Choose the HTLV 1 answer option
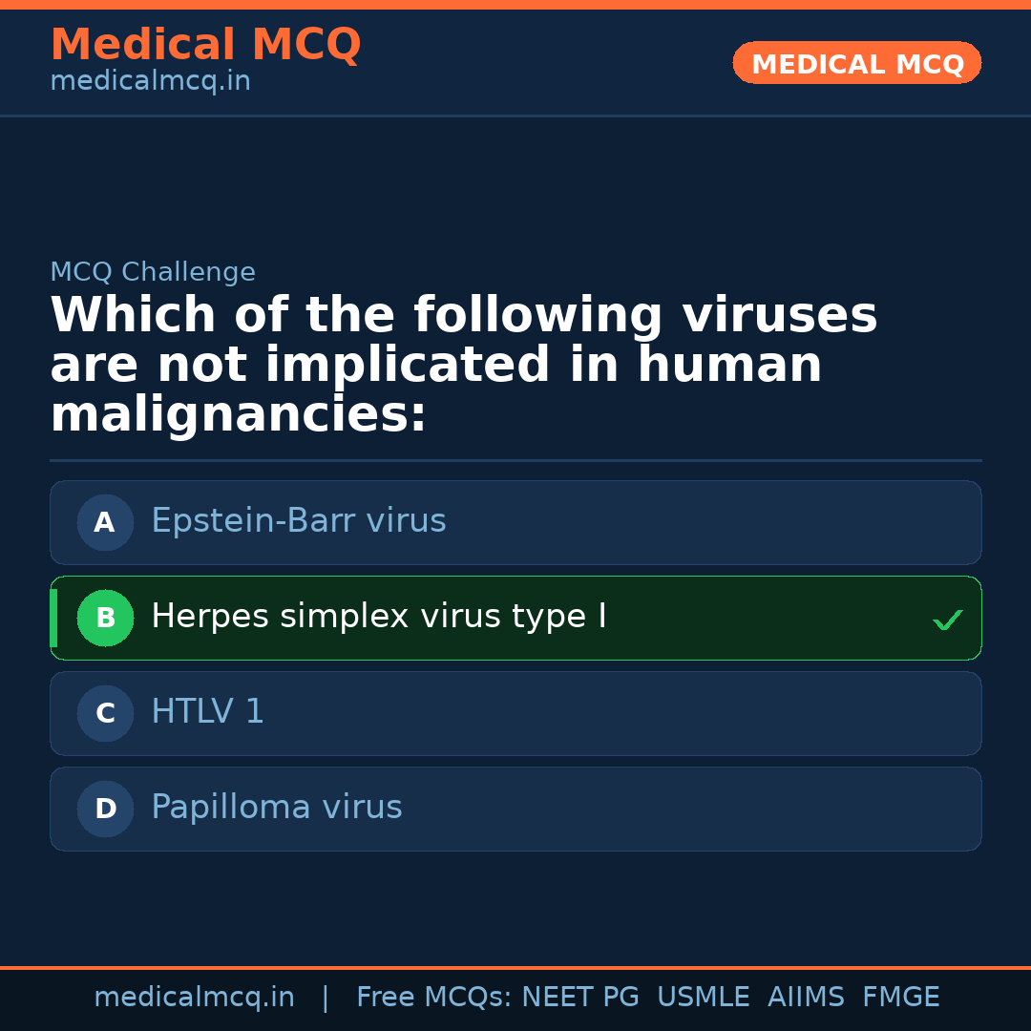Screen dimensions: 1031x1031 click(208, 712)
